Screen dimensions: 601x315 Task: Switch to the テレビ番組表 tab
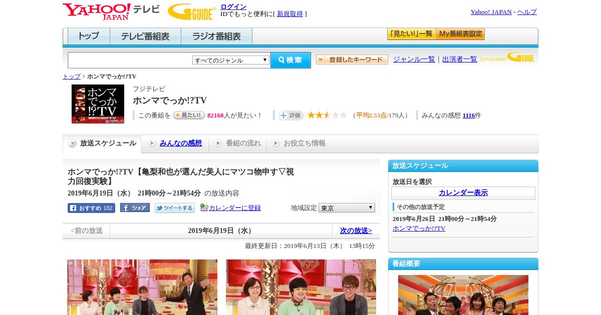(145, 36)
